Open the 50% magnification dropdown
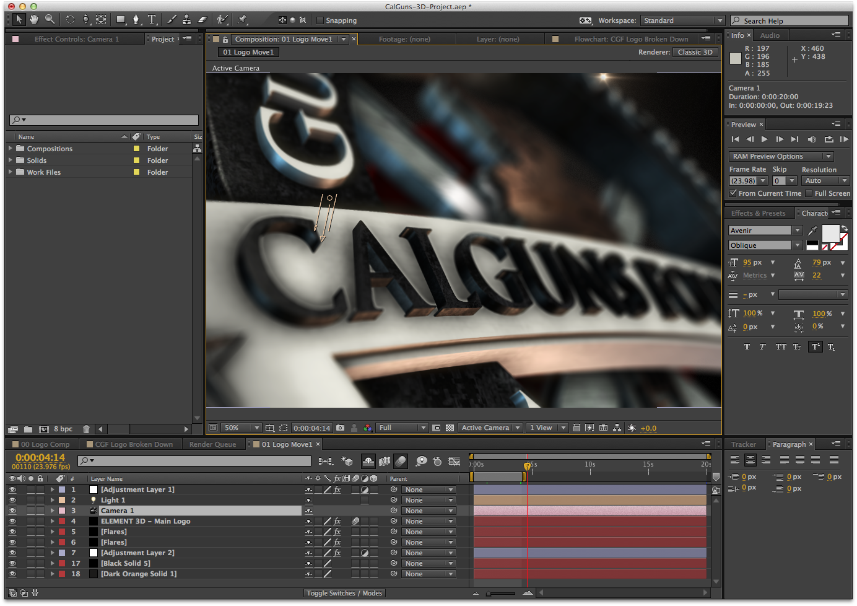 [x=241, y=428]
